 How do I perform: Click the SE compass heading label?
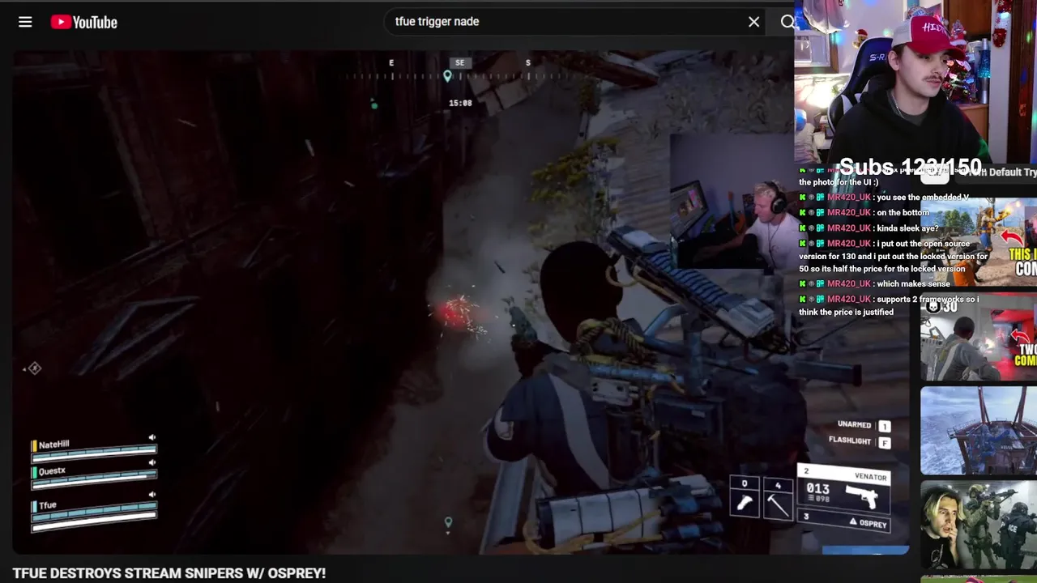(460, 63)
